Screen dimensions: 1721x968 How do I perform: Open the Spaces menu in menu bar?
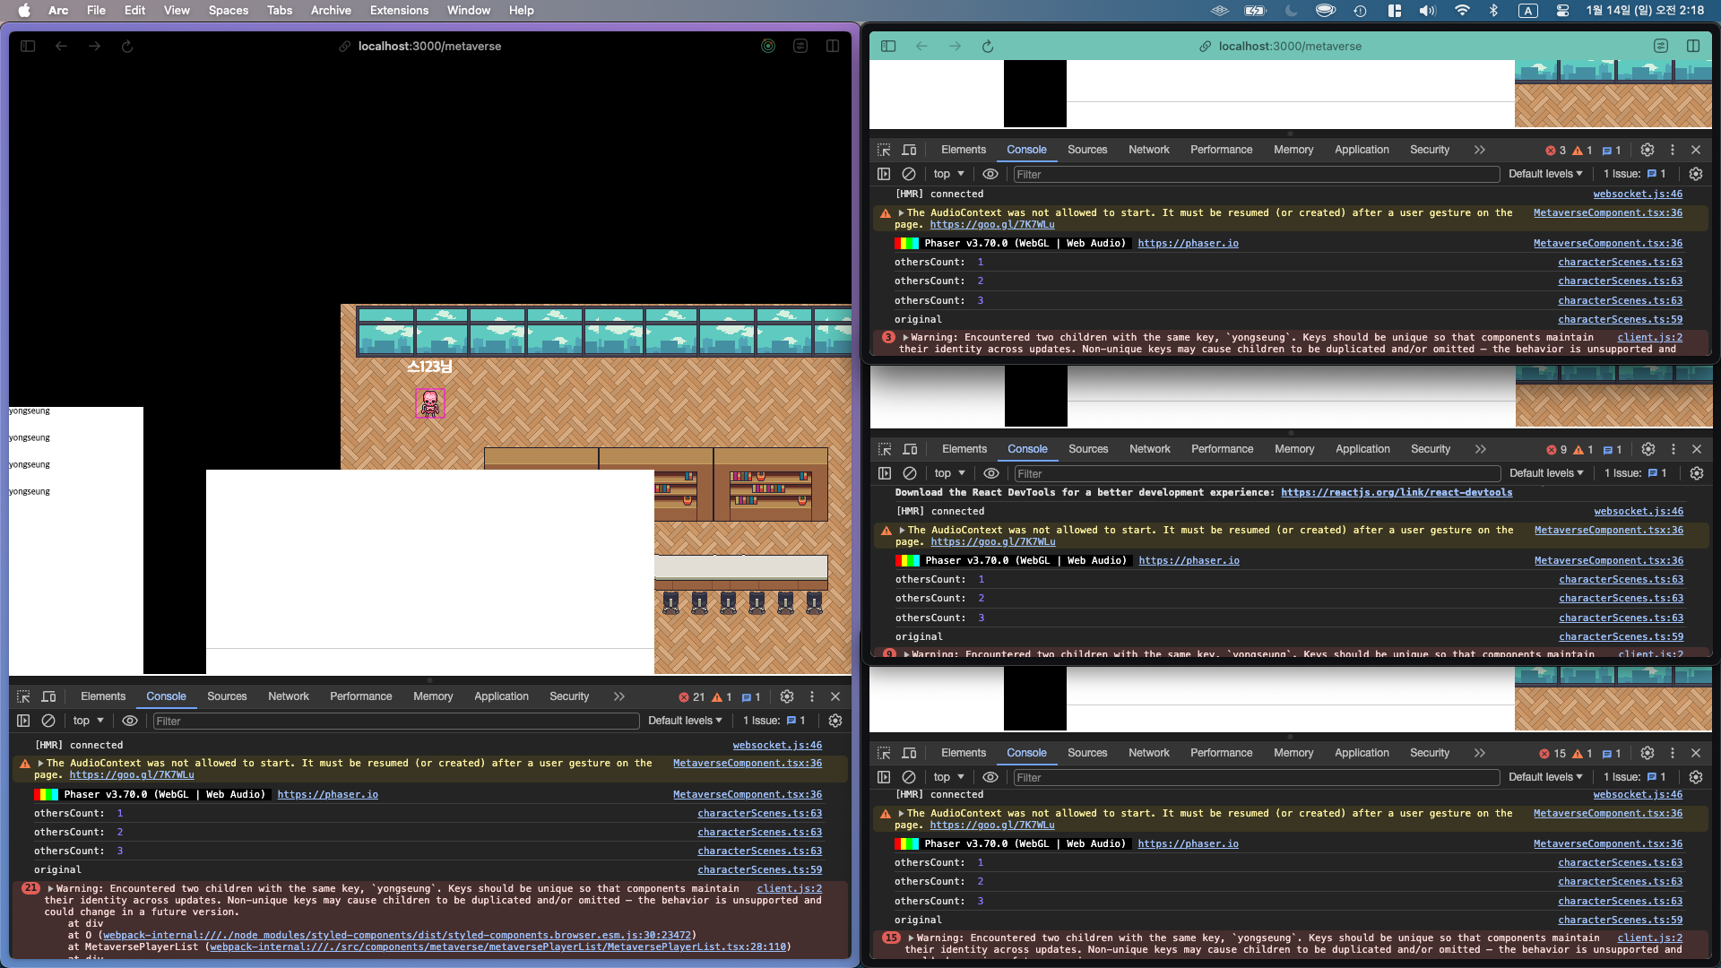(x=228, y=10)
